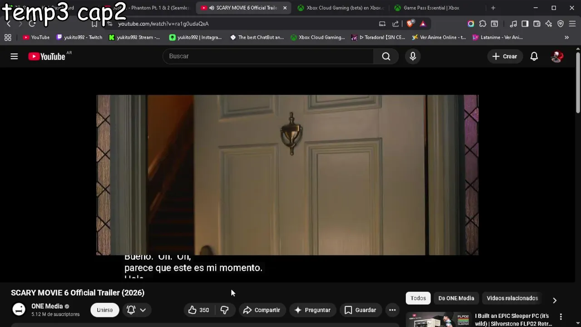
Task: Open yukito992 - Twitch bookmark
Action: tap(79, 37)
